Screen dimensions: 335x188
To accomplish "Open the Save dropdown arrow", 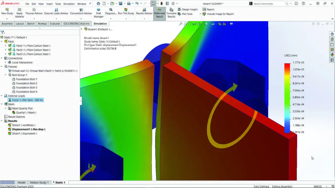I will pyautogui.click(x=124, y=3).
